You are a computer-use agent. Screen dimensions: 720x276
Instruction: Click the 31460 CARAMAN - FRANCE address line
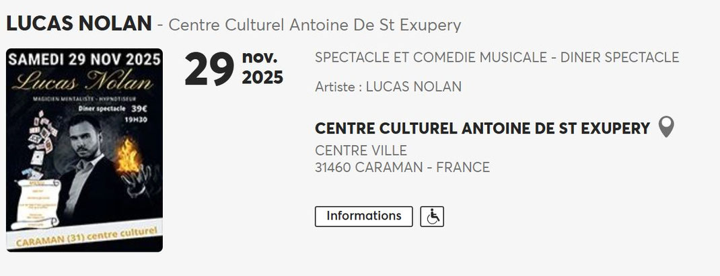(402, 167)
